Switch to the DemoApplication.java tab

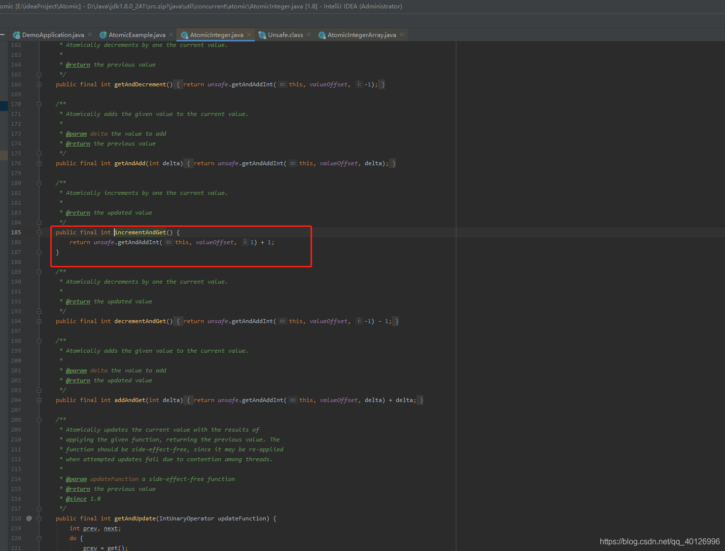tap(53, 35)
